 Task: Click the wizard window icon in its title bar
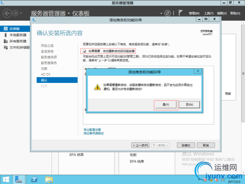(x=34, y=20)
